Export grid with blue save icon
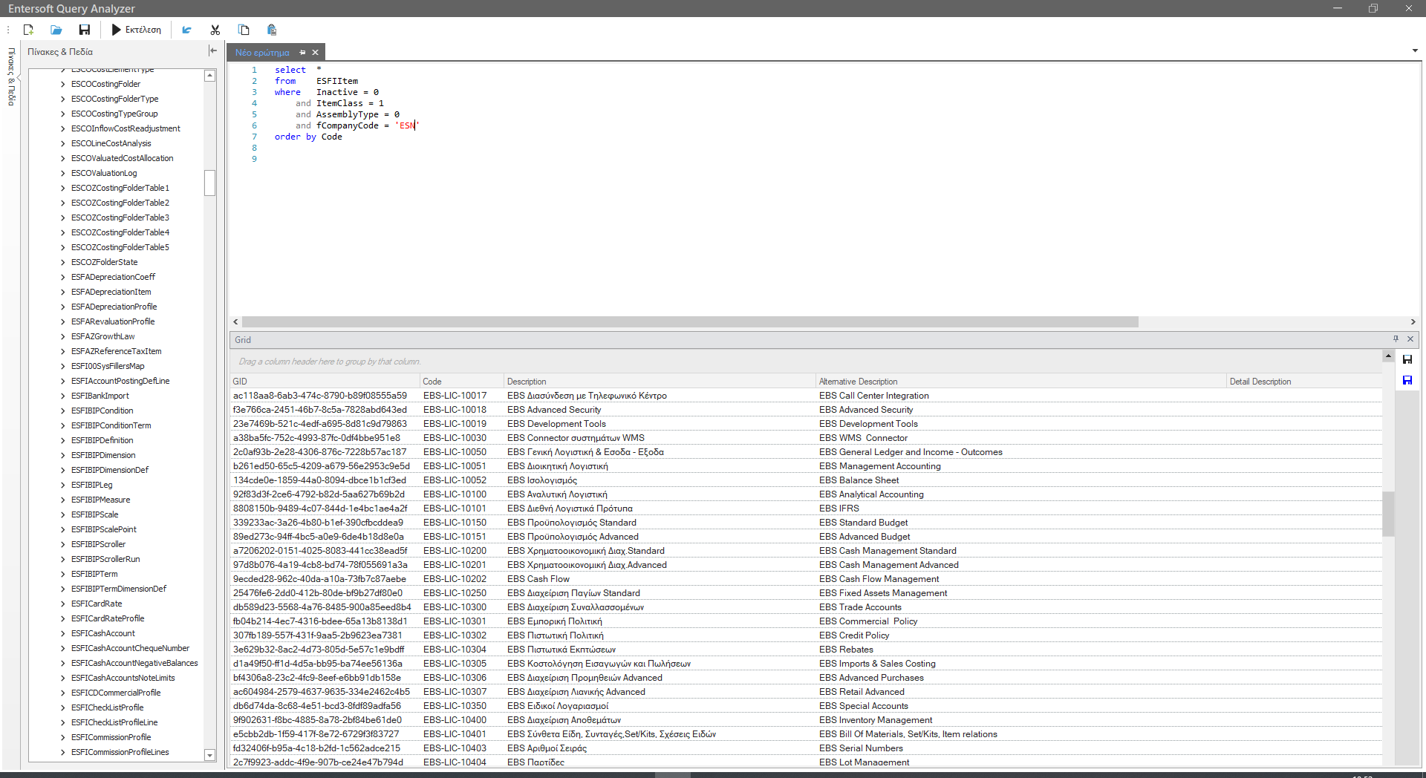This screenshot has height=778, width=1426. [x=1407, y=380]
